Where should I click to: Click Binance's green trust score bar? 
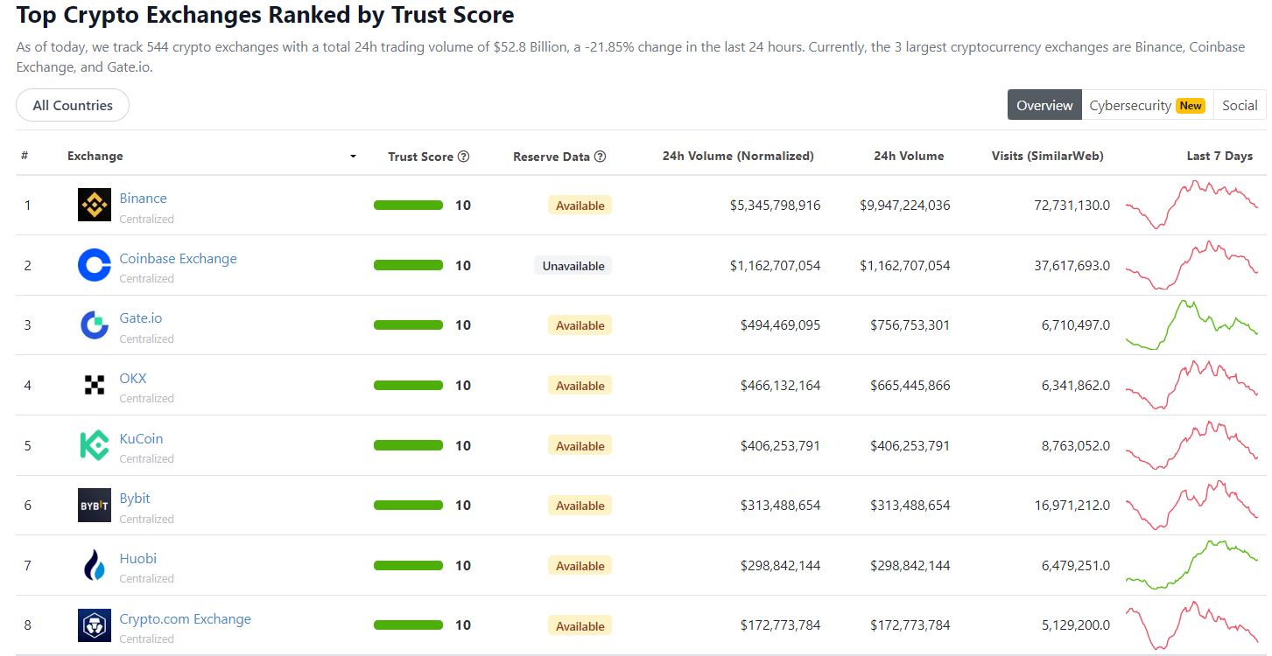click(408, 206)
